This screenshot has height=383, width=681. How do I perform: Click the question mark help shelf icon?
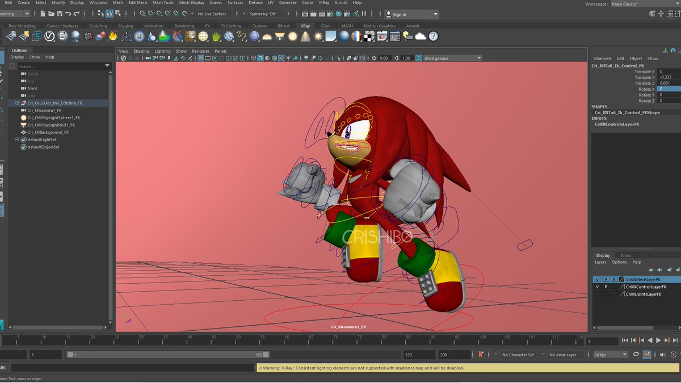coord(433,36)
